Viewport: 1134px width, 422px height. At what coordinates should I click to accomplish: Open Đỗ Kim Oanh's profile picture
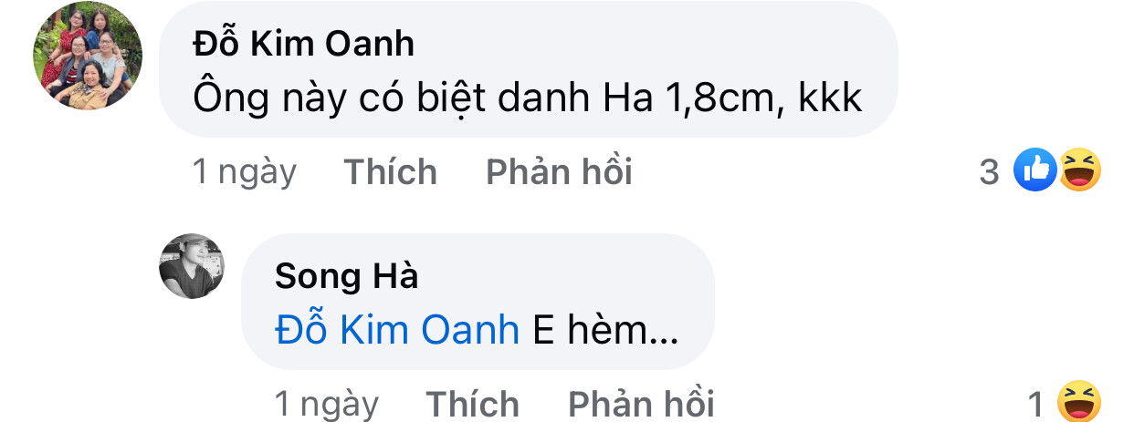88,56
